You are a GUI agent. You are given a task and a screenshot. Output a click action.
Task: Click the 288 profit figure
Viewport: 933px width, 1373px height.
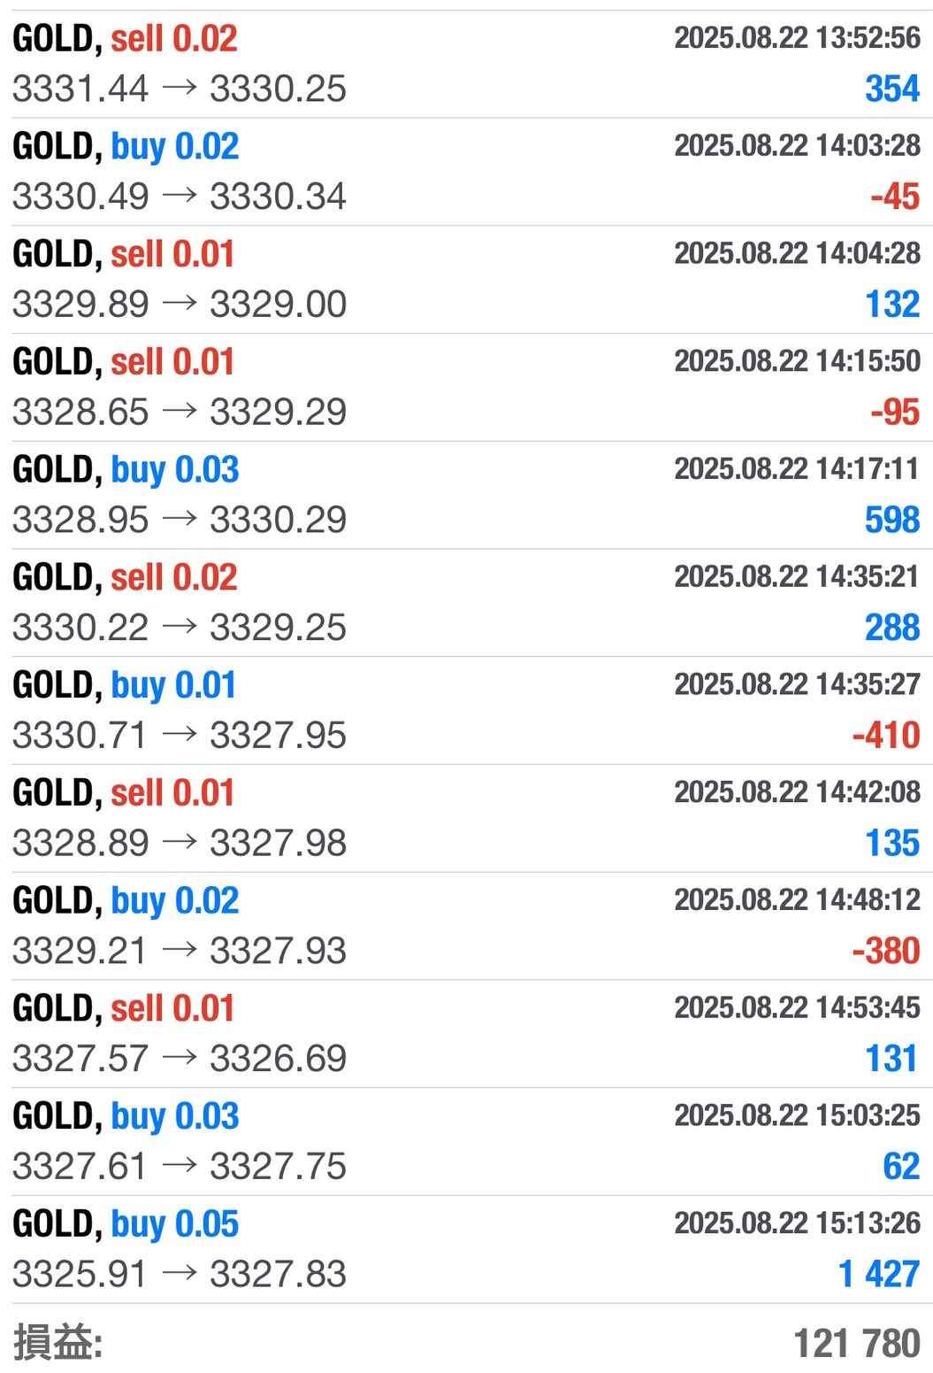(x=892, y=628)
